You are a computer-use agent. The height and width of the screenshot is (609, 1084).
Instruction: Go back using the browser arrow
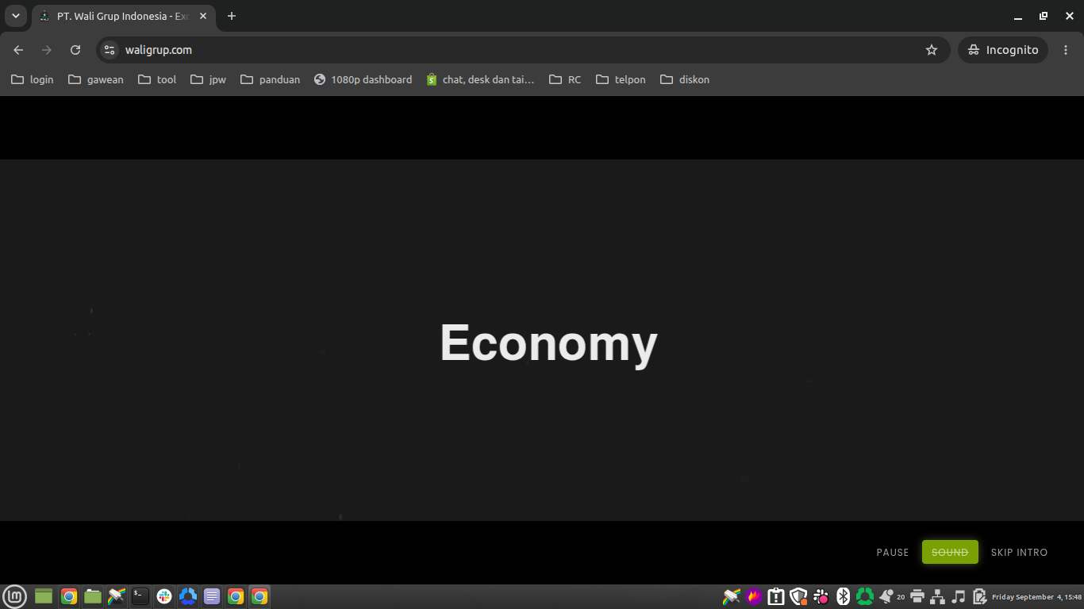18,50
